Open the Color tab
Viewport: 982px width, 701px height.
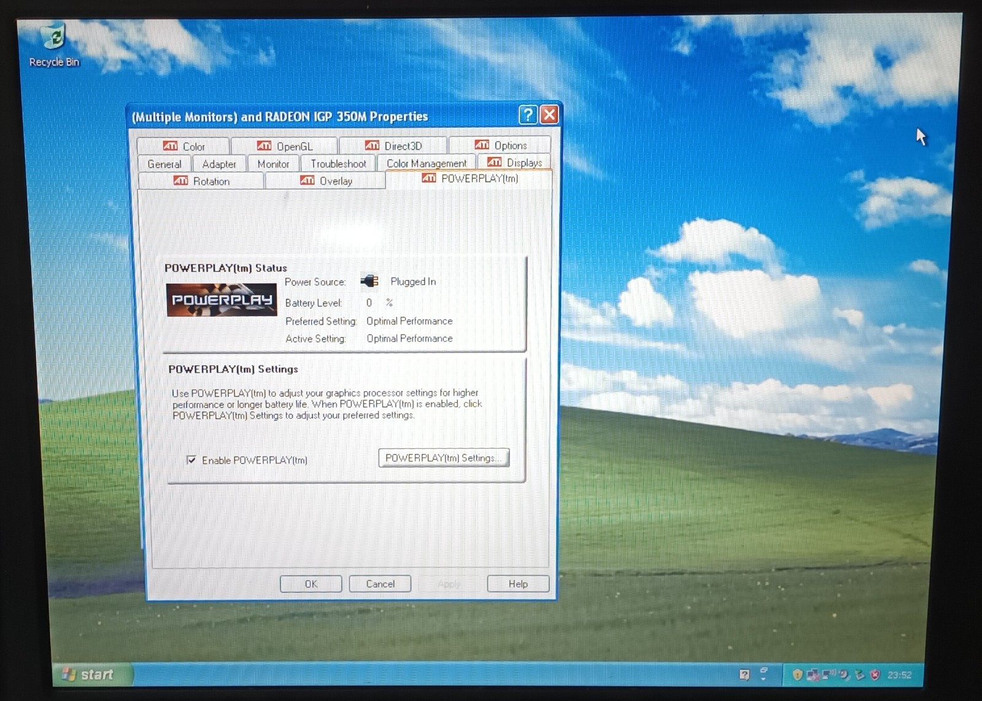(184, 146)
